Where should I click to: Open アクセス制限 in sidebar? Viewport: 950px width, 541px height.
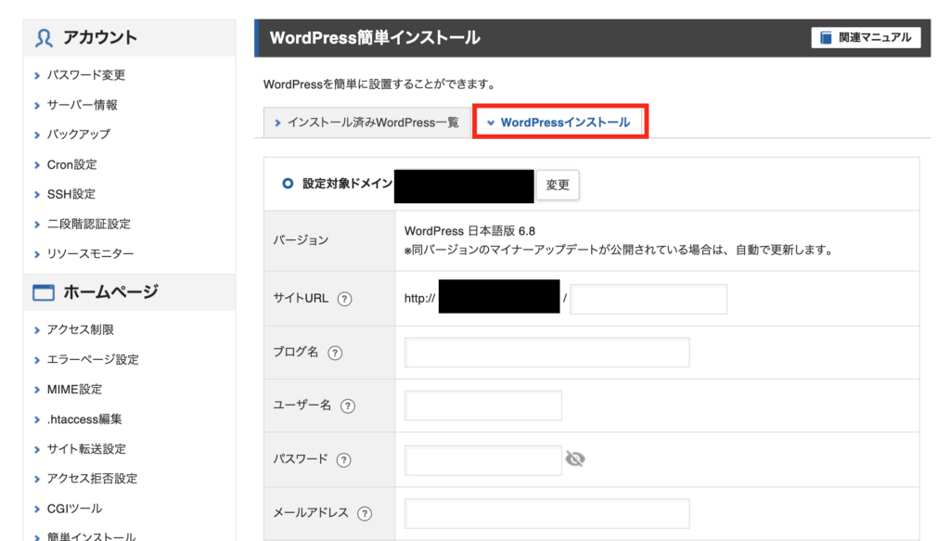pyautogui.click(x=81, y=329)
